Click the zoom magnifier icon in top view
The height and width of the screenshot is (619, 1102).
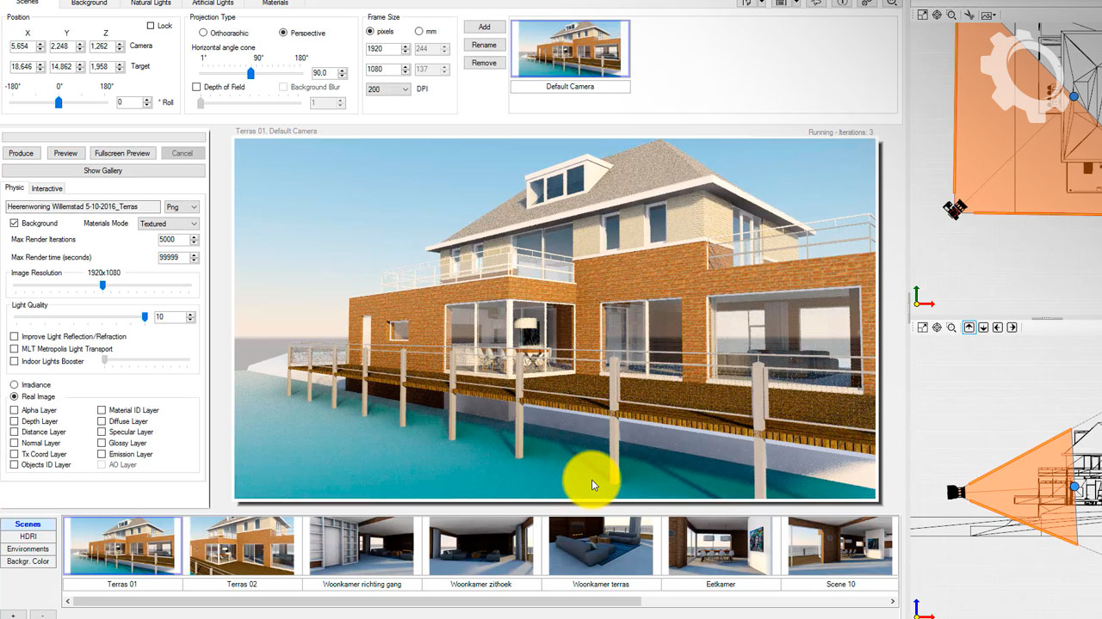point(951,15)
